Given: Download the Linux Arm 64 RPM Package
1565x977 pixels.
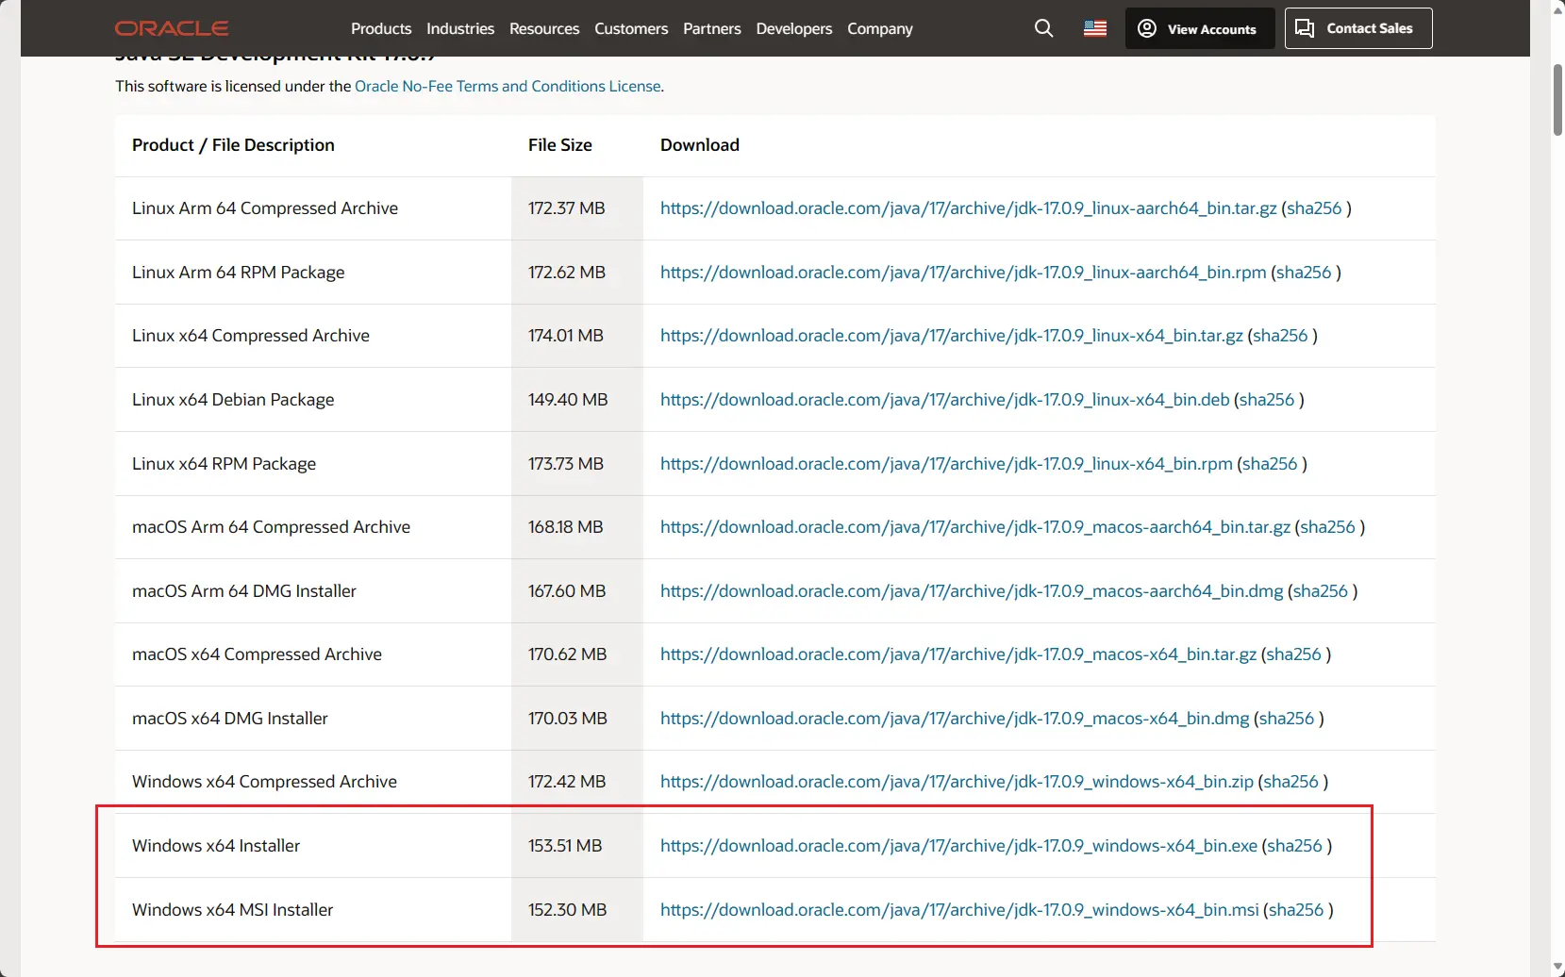Looking at the screenshot, I should point(962,272).
